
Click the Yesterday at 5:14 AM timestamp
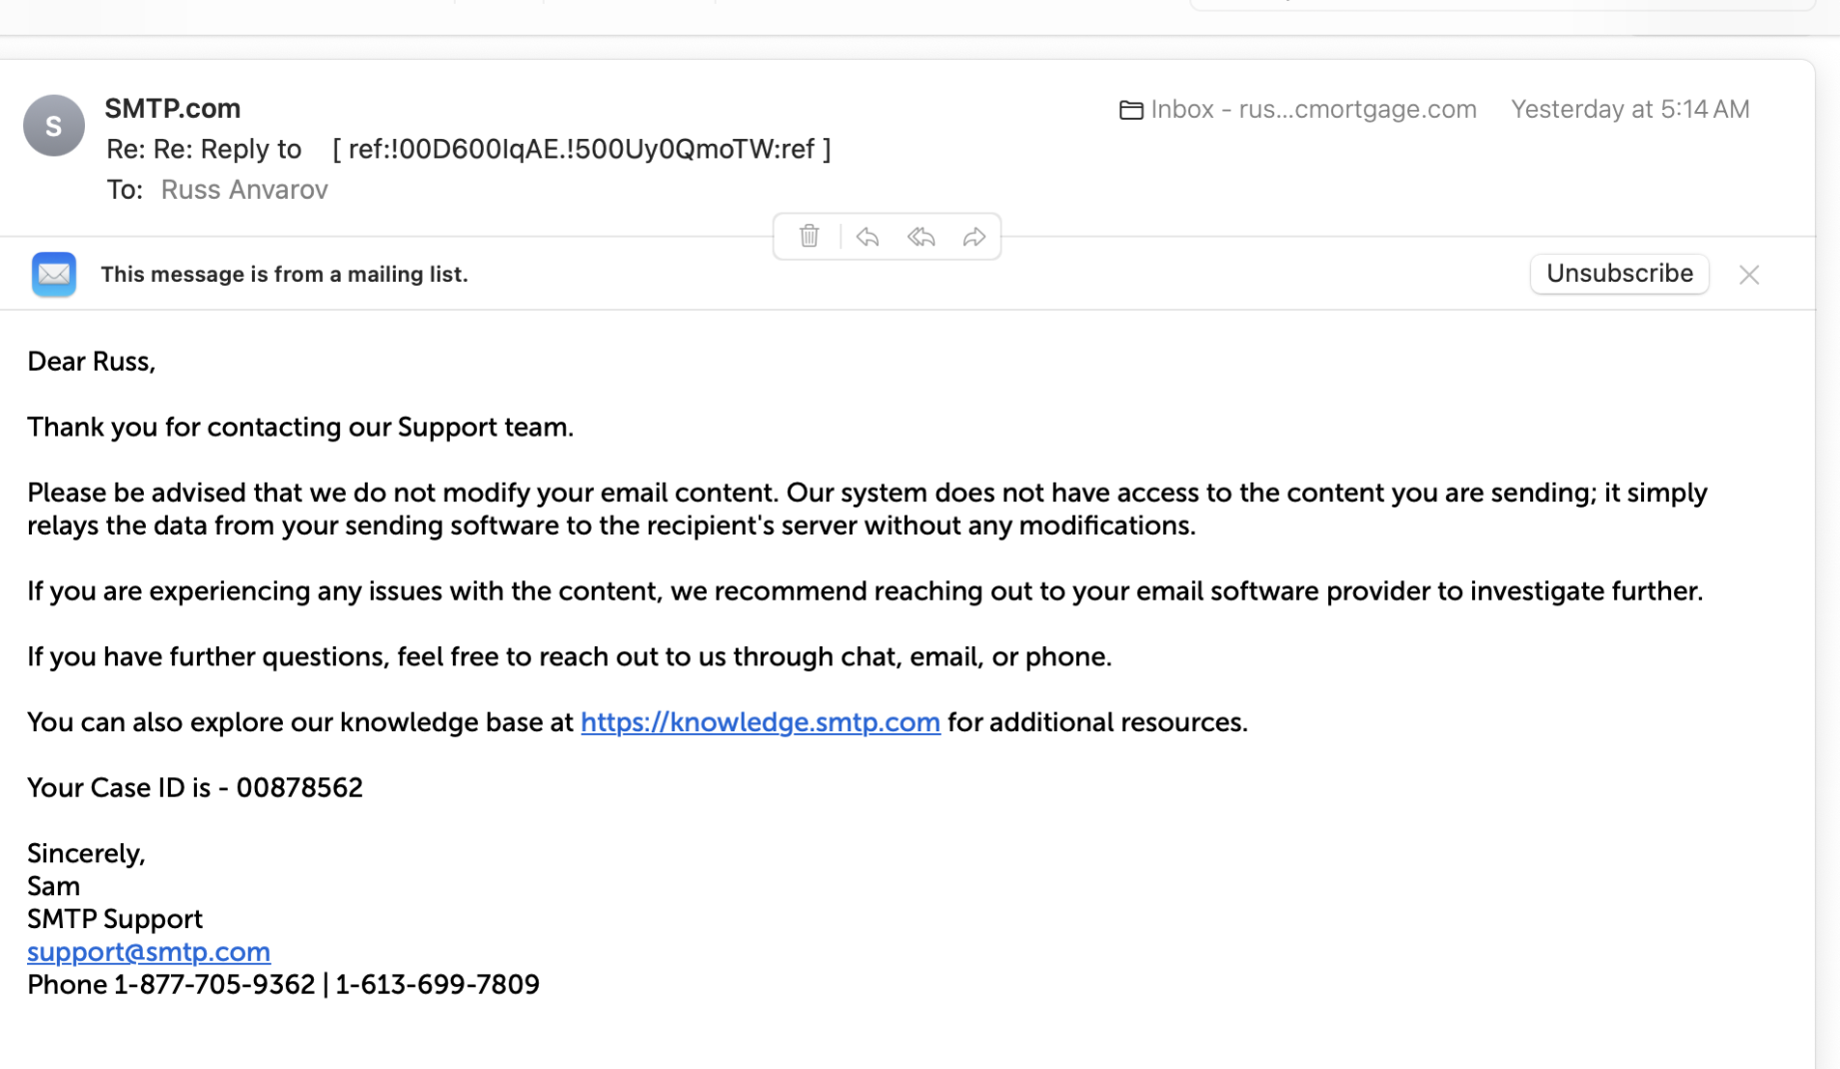[x=1629, y=109]
